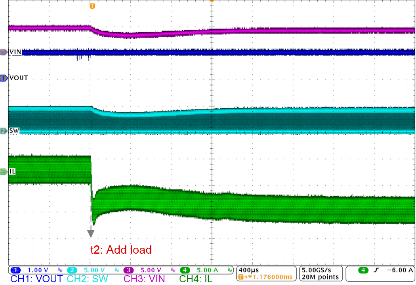Viewport: 416px width, 285px height.
Task: Click the SW channel marker
Action: point(3,130)
